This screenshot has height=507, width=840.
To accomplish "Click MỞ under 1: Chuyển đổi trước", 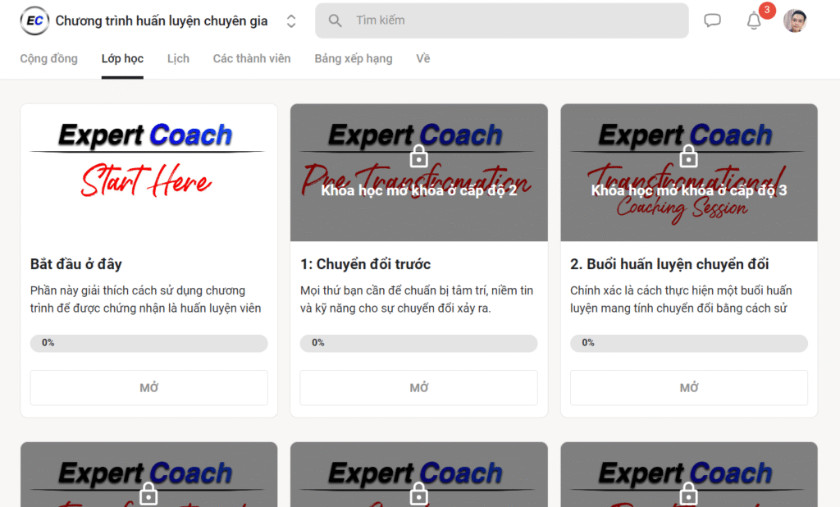I will pos(419,387).
